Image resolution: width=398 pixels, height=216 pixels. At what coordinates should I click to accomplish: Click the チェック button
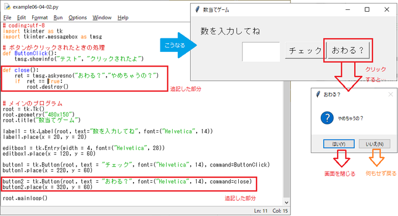[x=305, y=51]
